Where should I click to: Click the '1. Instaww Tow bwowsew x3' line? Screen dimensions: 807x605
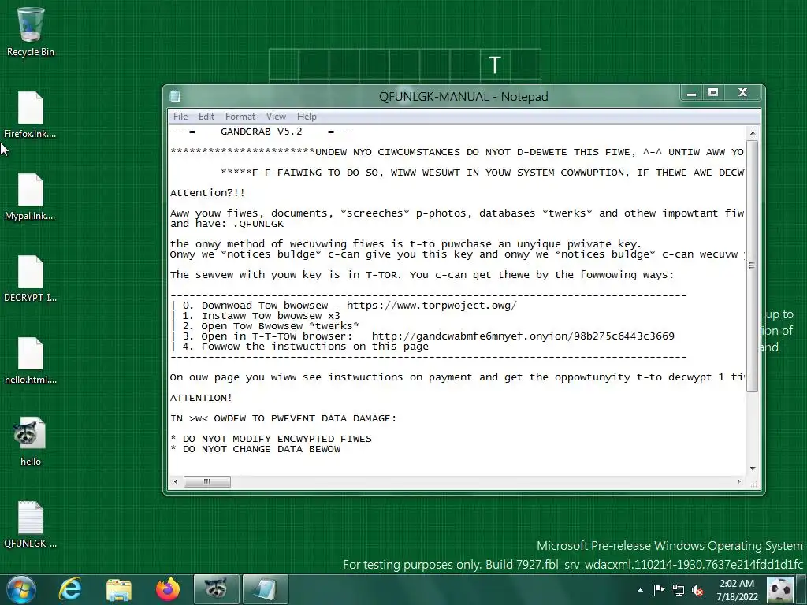click(x=262, y=316)
